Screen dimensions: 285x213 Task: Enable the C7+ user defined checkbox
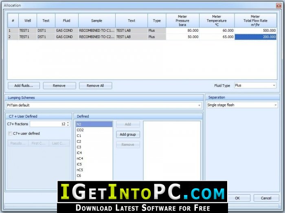(x=10, y=134)
